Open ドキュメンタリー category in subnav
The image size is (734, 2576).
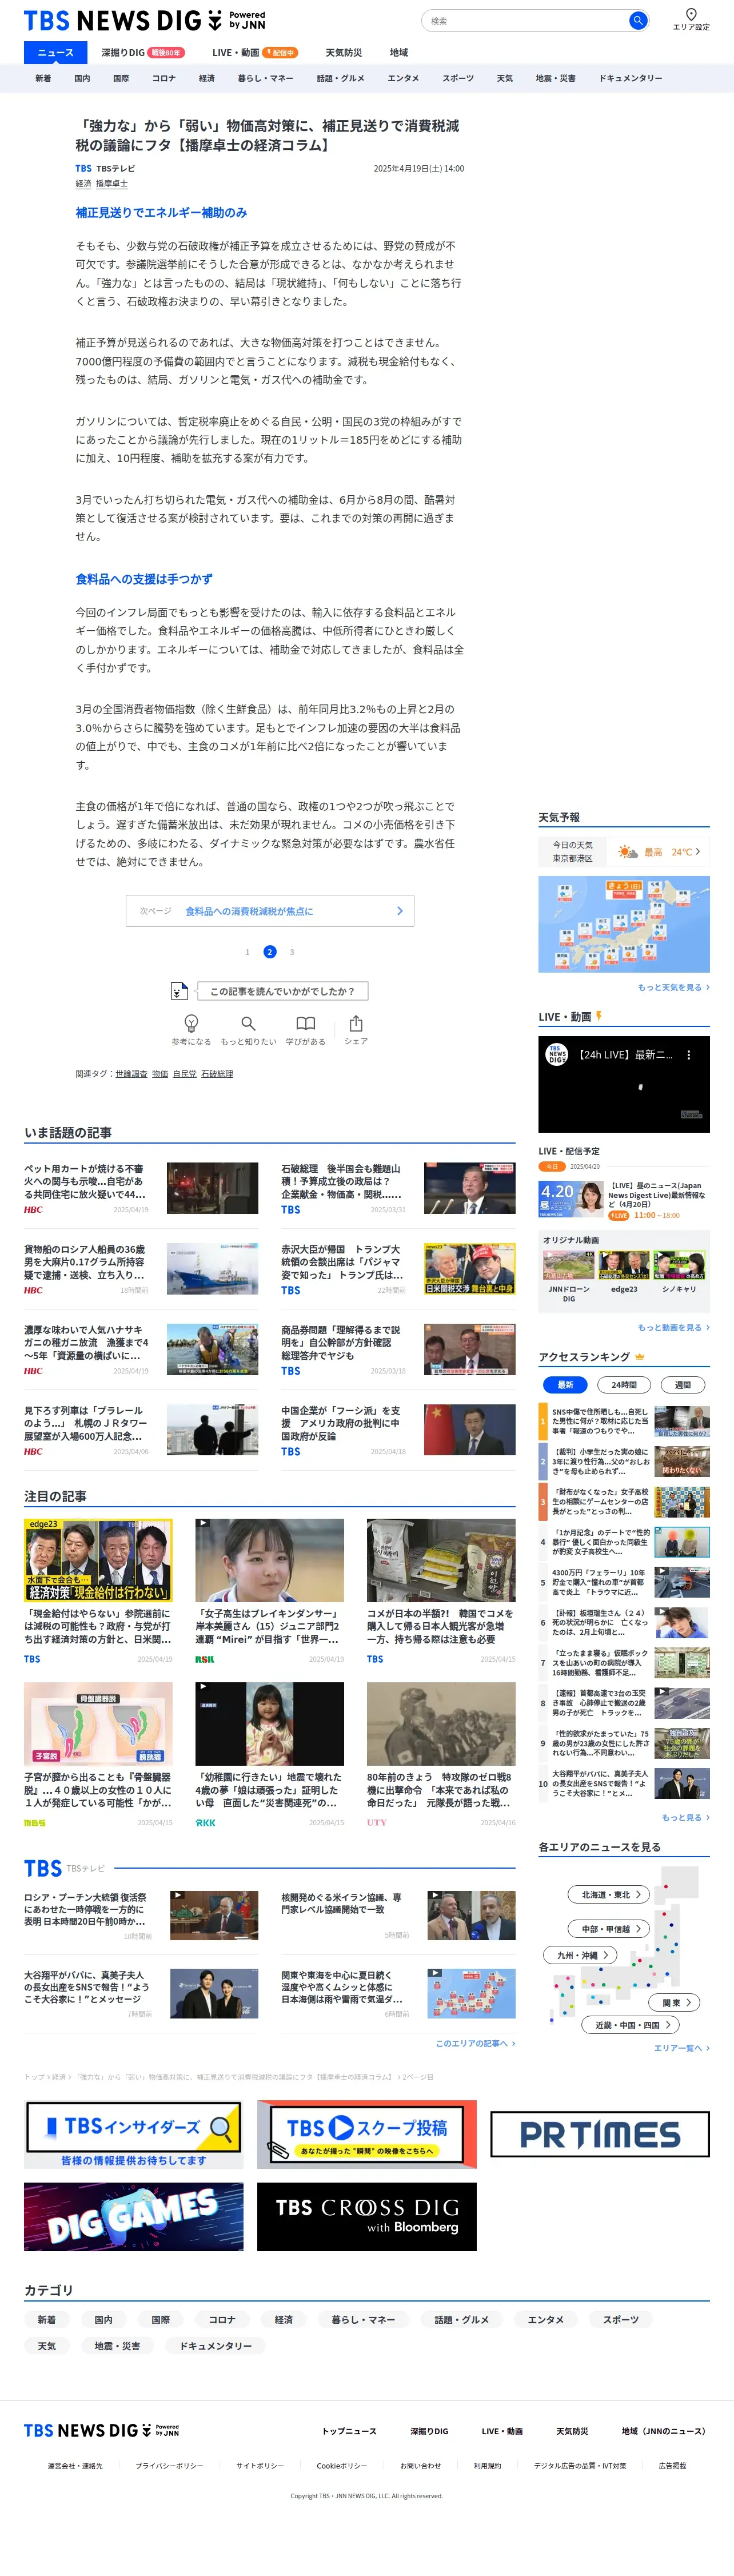click(x=631, y=78)
